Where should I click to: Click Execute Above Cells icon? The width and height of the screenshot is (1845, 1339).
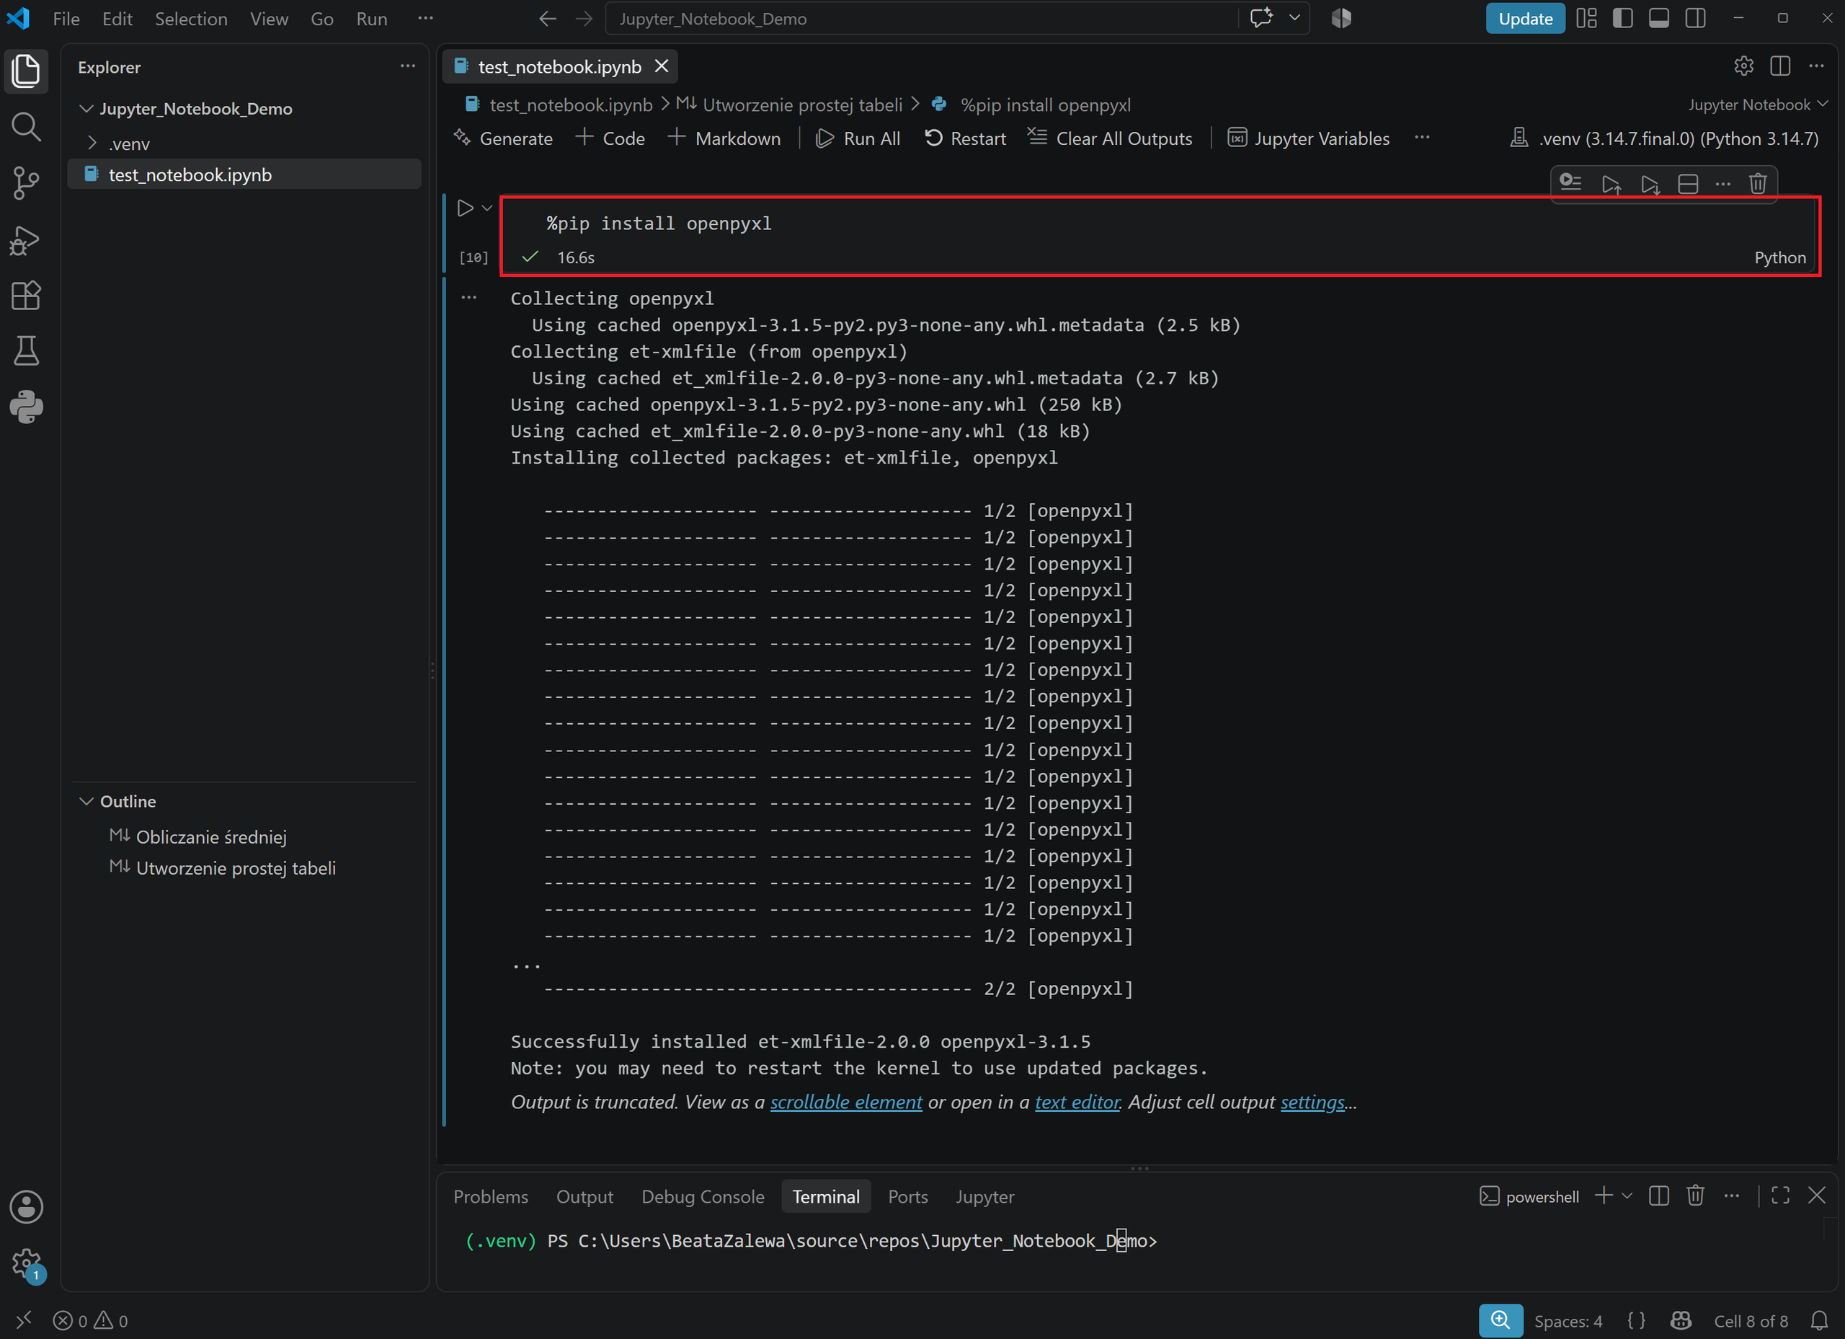tap(1611, 184)
